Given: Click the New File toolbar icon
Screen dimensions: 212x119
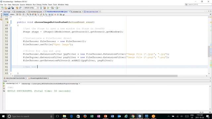Looking at the screenshot, I should click(2, 8).
